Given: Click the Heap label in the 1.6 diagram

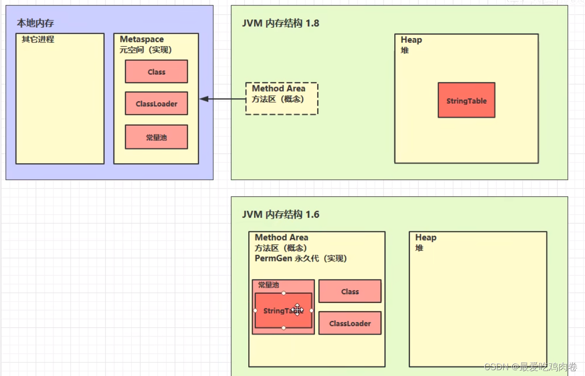Looking at the screenshot, I should pos(426,237).
